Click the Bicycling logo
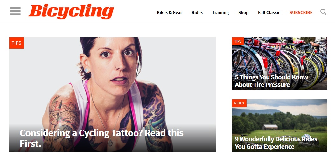The height and width of the screenshot is (160, 335). pos(71,11)
